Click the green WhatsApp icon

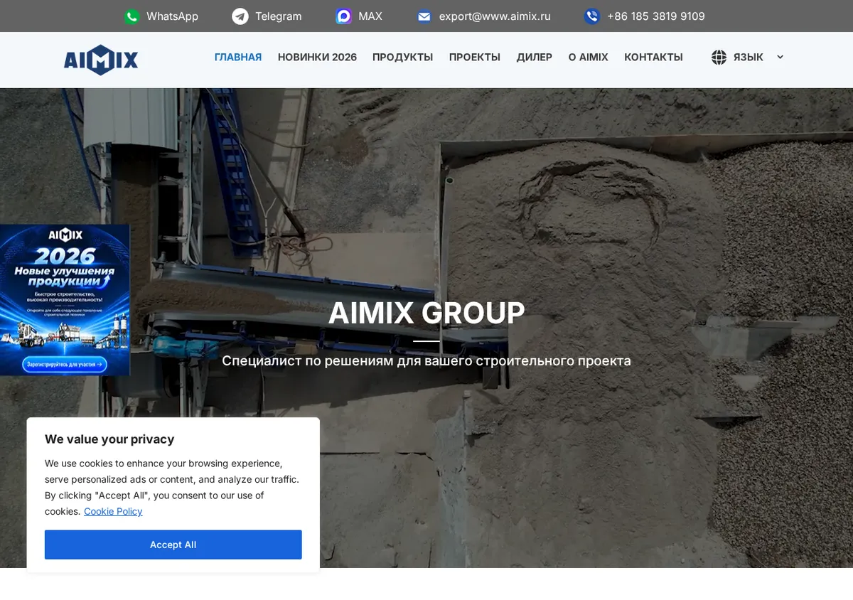pos(132,16)
